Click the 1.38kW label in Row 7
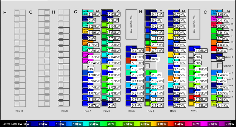The width and height of the screenshot is (236, 127). pyautogui.click(x=94, y=75)
